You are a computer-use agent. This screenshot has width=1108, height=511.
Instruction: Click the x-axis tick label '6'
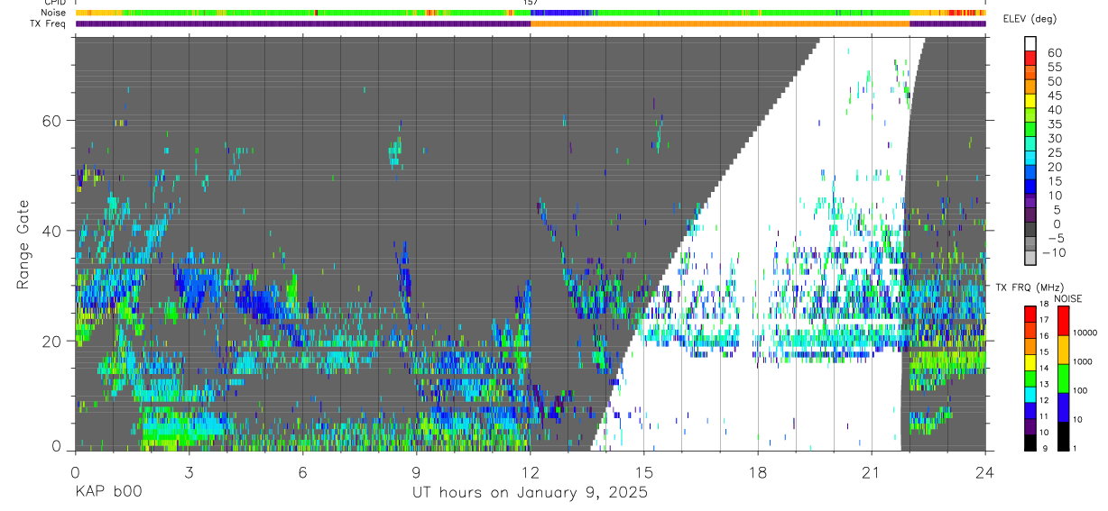(302, 472)
